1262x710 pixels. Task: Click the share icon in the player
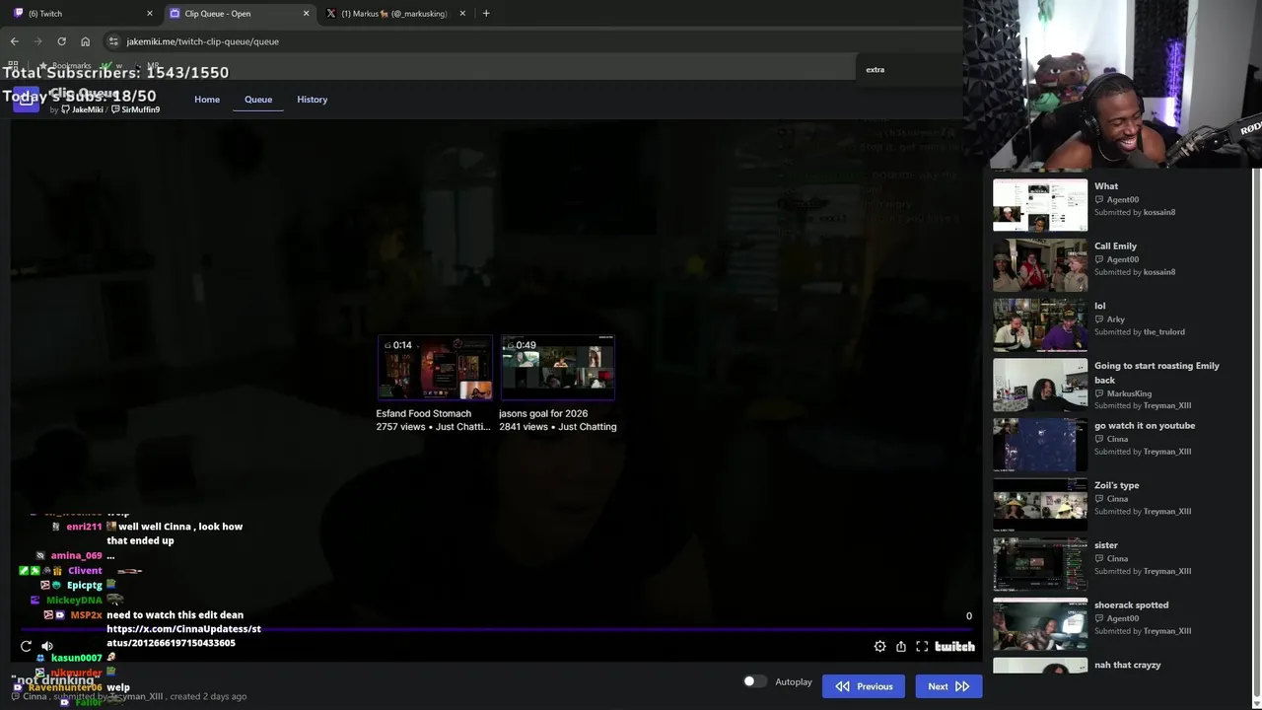click(x=901, y=647)
